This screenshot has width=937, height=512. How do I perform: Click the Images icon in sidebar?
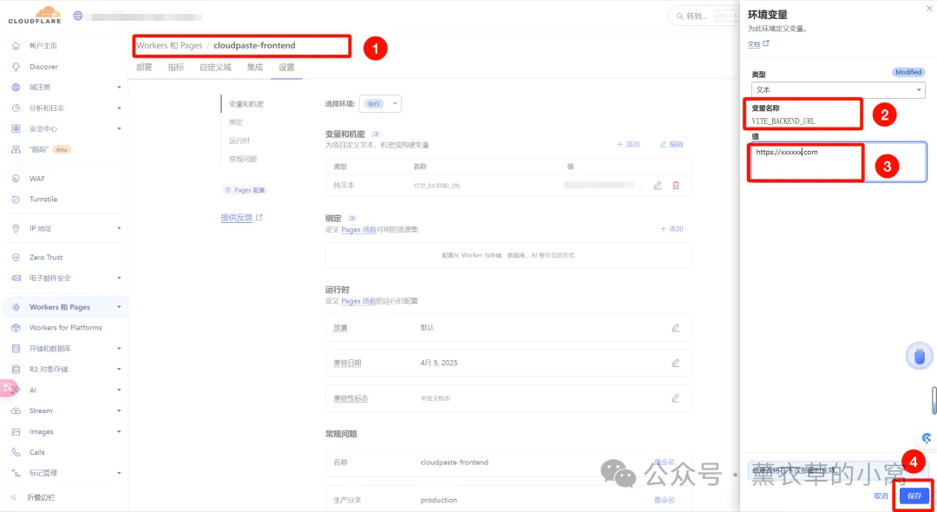point(16,431)
